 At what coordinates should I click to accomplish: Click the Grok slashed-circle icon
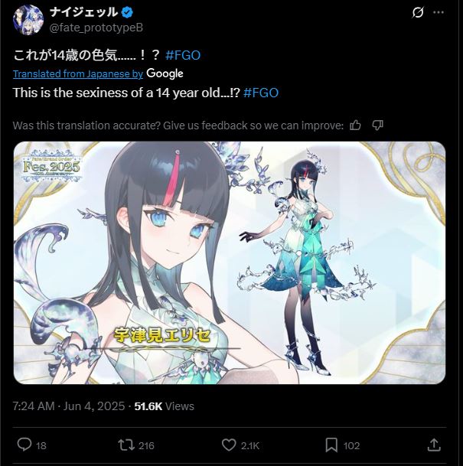pos(418,12)
